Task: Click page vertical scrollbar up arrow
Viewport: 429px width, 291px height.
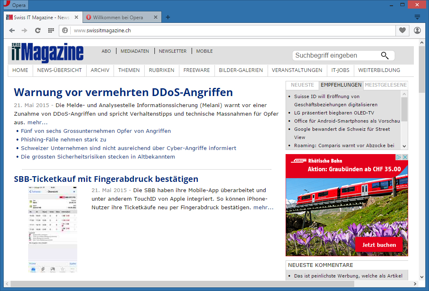Action: (422, 43)
